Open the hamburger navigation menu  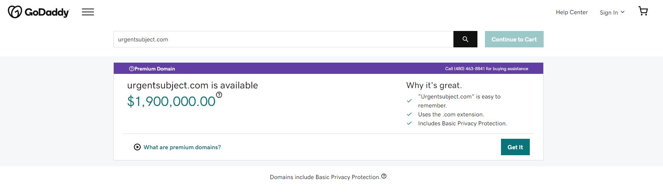pyautogui.click(x=88, y=12)
